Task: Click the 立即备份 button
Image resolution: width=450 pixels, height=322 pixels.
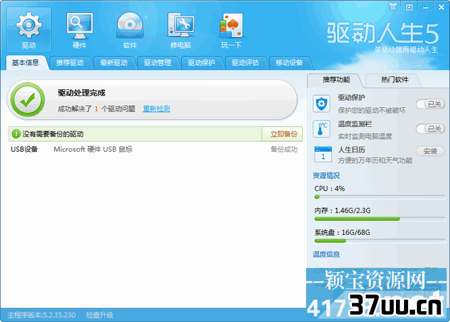Action: point(282,134)
